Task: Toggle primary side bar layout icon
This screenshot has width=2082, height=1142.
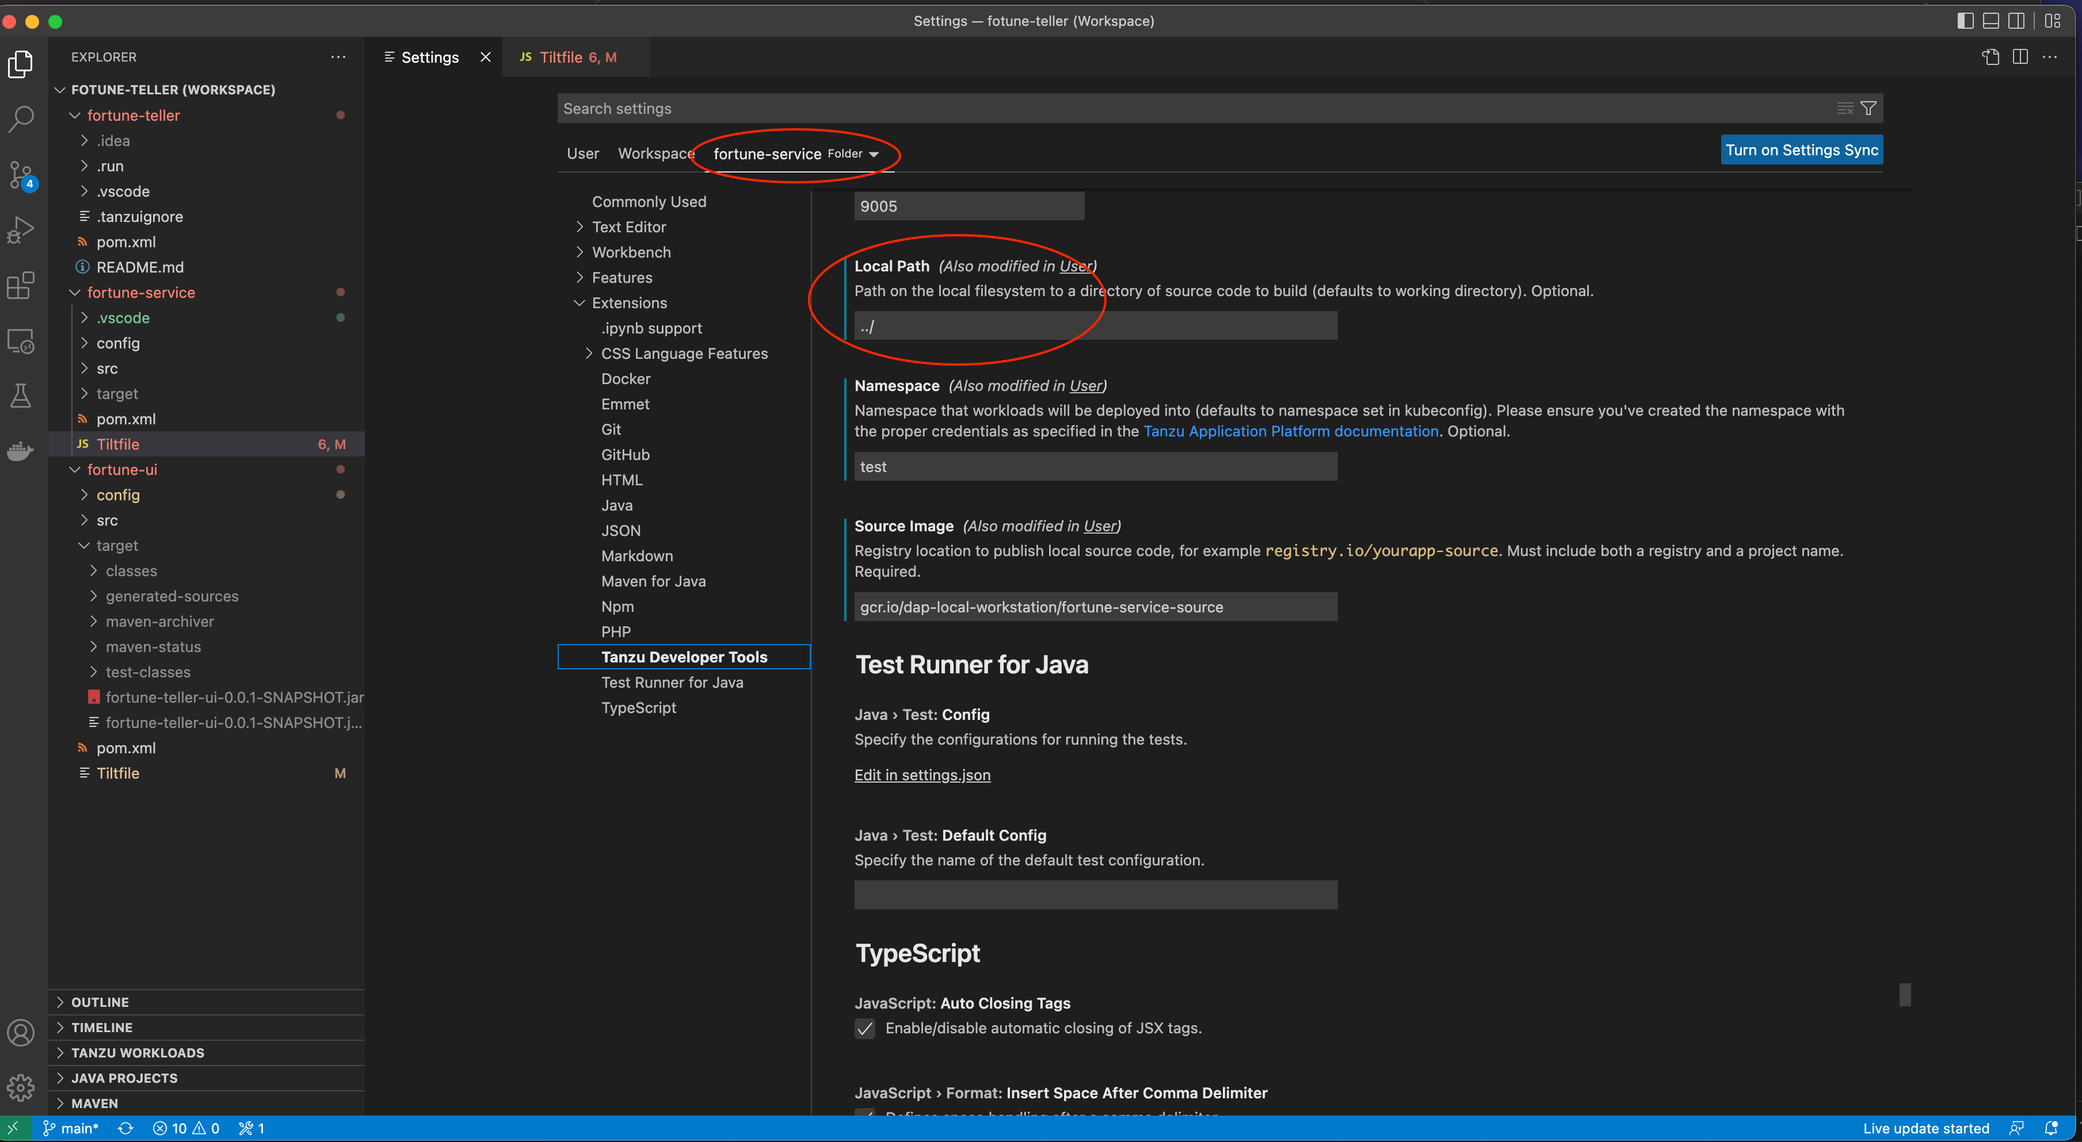Action: [1966, 21]
